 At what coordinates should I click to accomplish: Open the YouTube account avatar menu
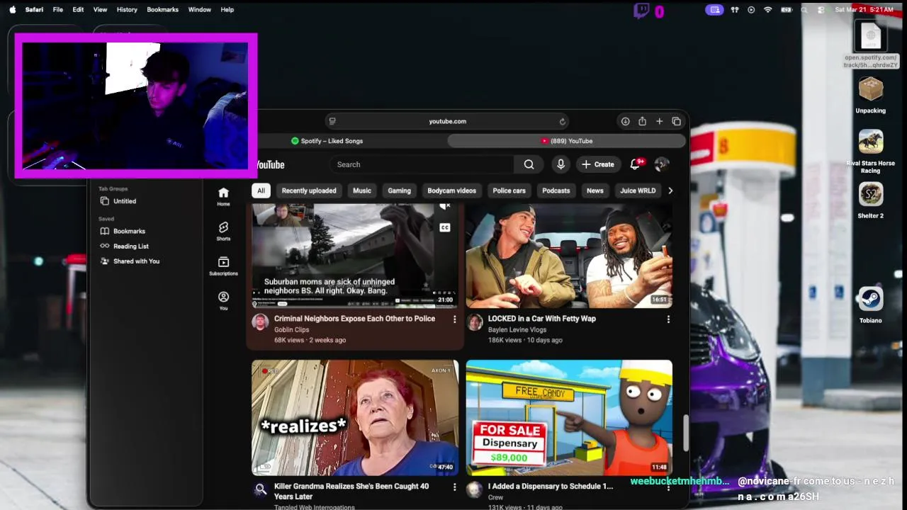click(x=662, y=164)
